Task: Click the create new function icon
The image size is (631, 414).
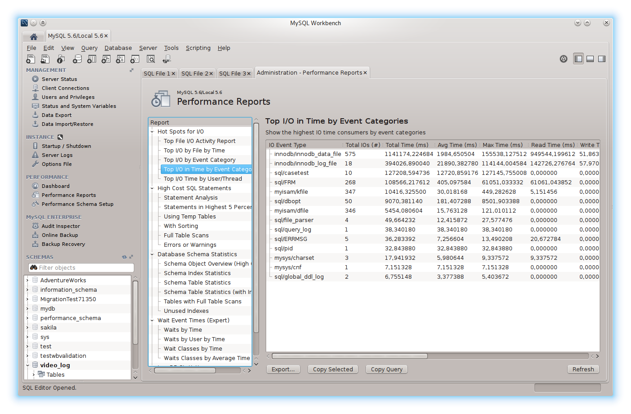Action: click(x=135, y=59)
